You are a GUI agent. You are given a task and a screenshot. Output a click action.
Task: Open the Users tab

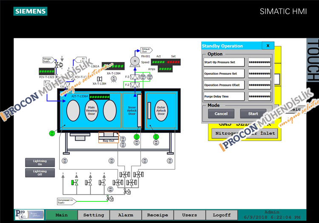(x=190, y=215)
